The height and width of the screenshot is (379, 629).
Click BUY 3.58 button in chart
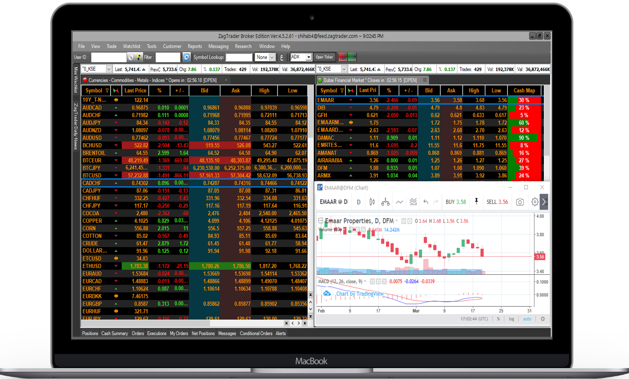(456, 202)
